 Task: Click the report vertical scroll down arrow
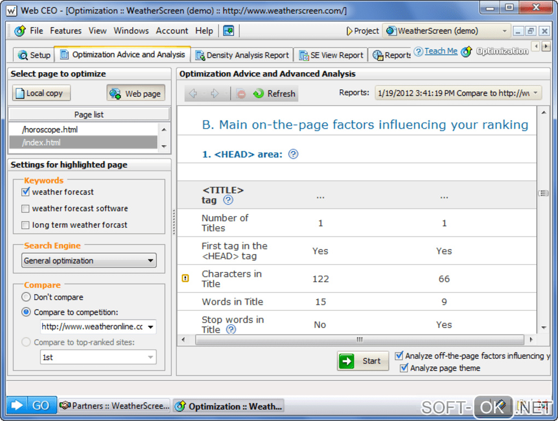(x=544, y=328)
